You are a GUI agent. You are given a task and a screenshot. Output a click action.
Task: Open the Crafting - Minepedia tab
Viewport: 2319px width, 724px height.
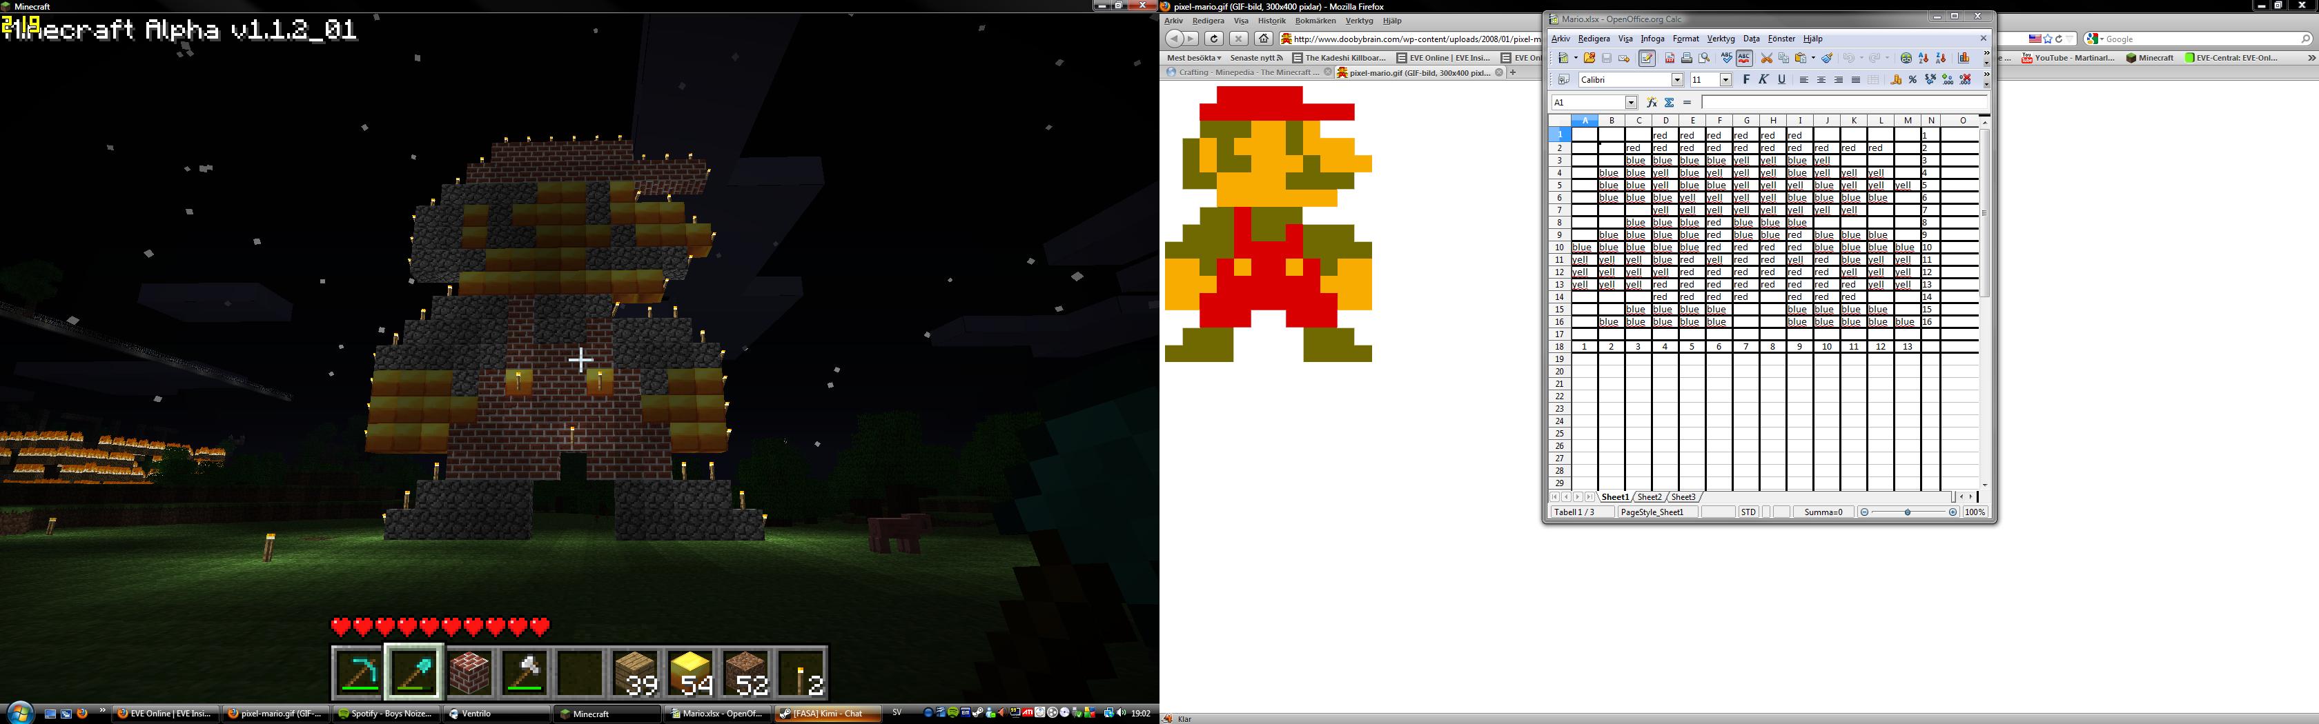1248,72
